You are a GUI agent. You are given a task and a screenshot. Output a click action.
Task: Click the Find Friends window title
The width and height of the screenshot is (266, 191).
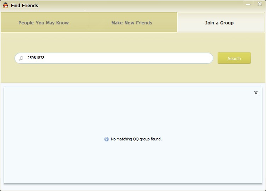coord(25,5)
